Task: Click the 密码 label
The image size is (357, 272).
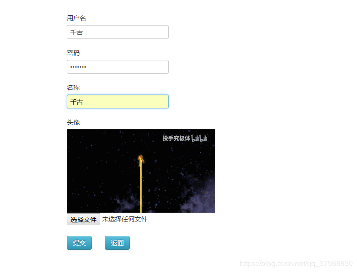Action: [73, 53]
